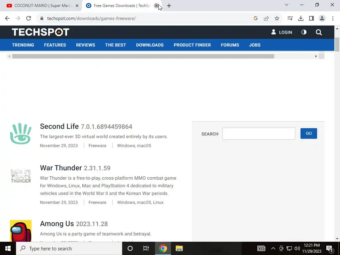
Task: Open volume speaker tray icon
Action: click(297, 248)
